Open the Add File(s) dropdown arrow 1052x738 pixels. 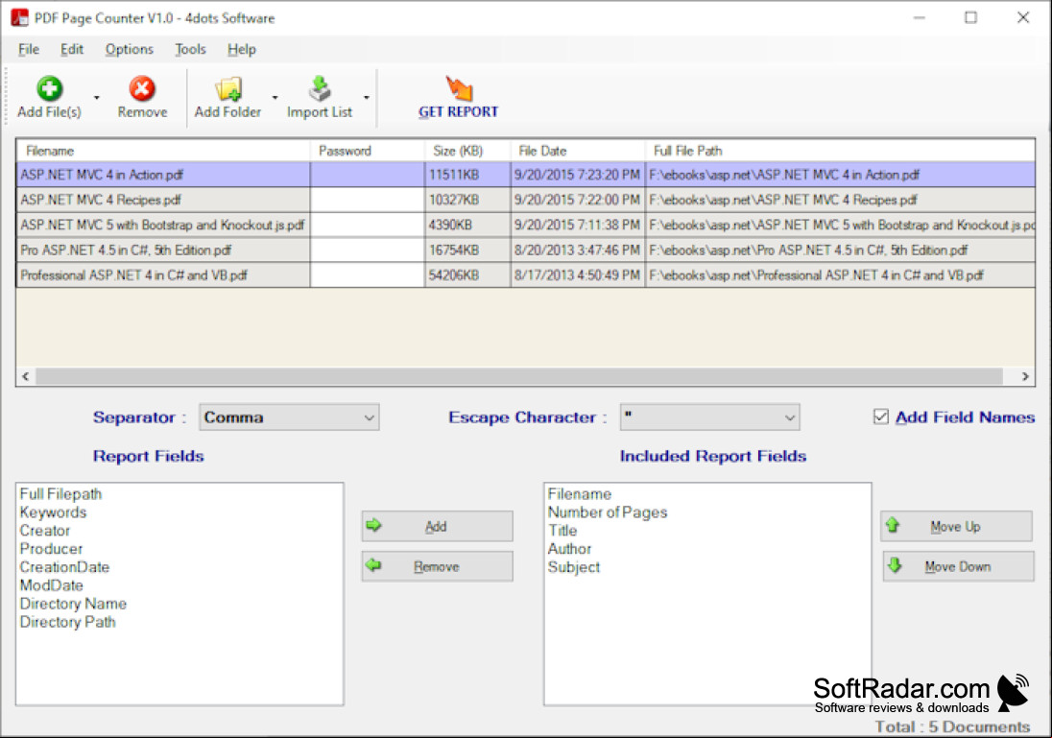(97, 98)
